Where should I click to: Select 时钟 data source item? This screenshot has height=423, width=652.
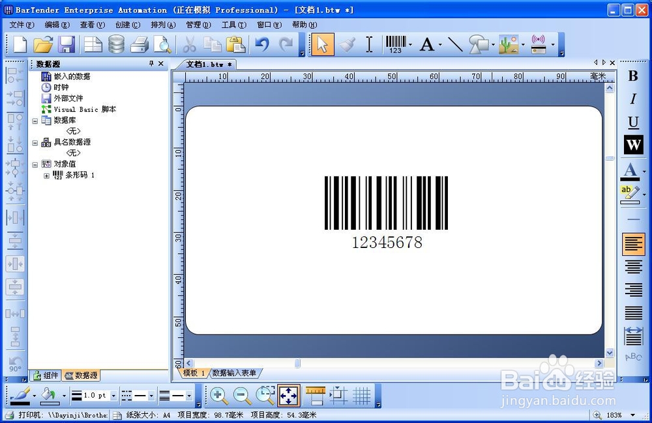pyautogui.click(x=55, y=87)
